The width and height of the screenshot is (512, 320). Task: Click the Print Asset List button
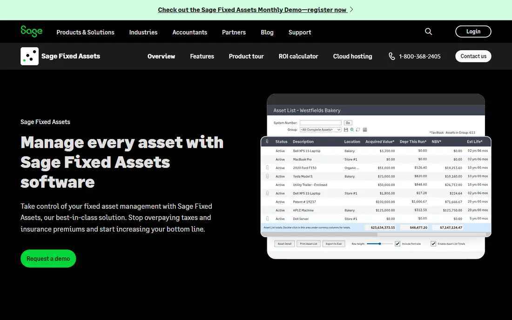pos(309,244)
